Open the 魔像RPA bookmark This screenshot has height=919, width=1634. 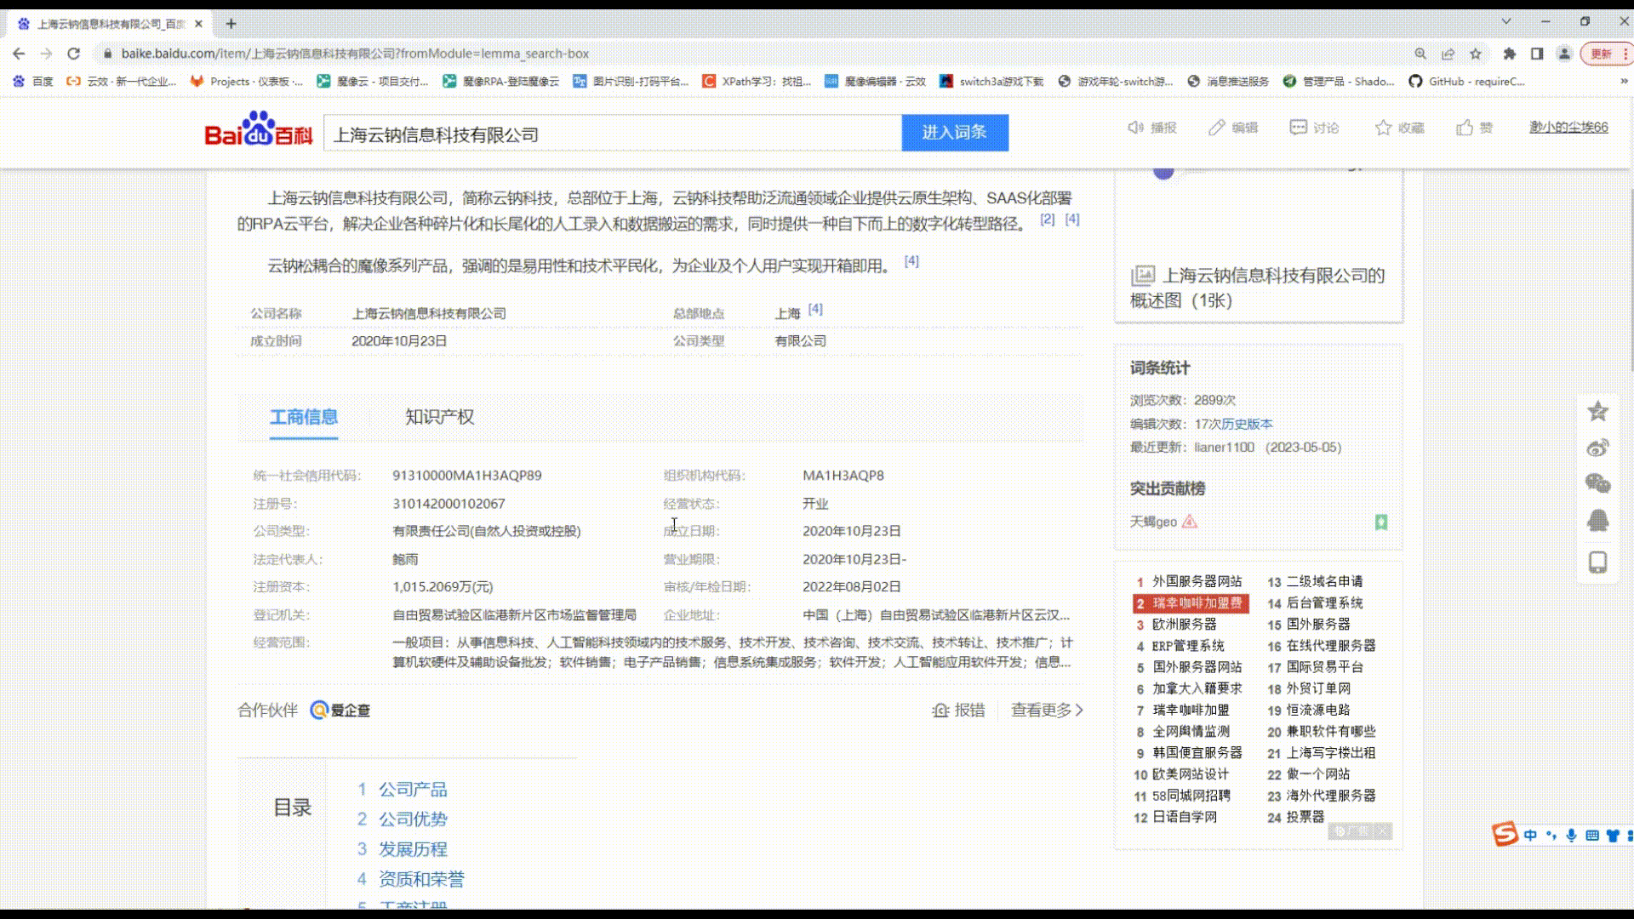(501, 82)
